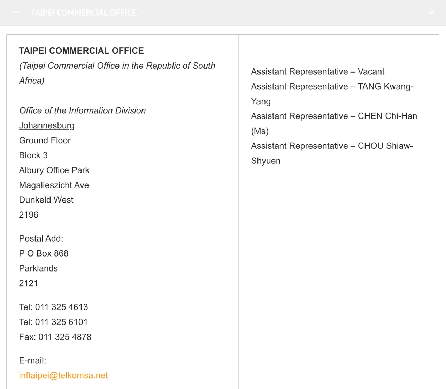This screenshot has height=389, width=446.
Task: Click the minus icon beside Taipei Commercial Office
Action: click(x=16, y=13)
